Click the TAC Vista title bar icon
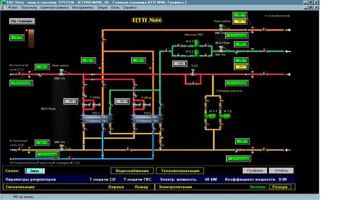 click(3, 2)
